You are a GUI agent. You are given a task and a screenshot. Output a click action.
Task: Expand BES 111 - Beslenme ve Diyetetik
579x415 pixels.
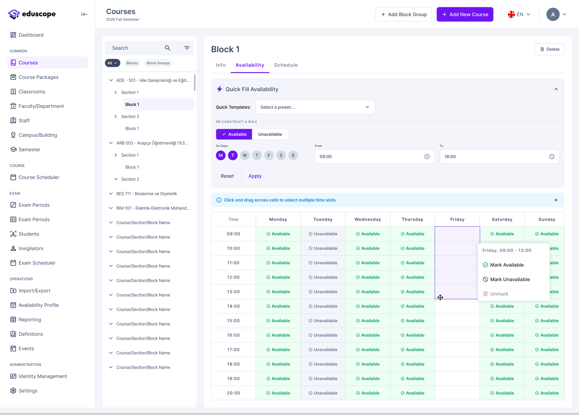(x=111, y=194)
